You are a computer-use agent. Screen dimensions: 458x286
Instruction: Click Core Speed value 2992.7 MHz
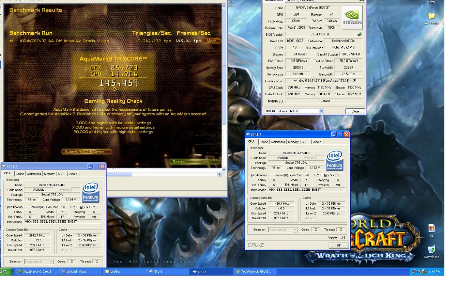coord(37,235)
